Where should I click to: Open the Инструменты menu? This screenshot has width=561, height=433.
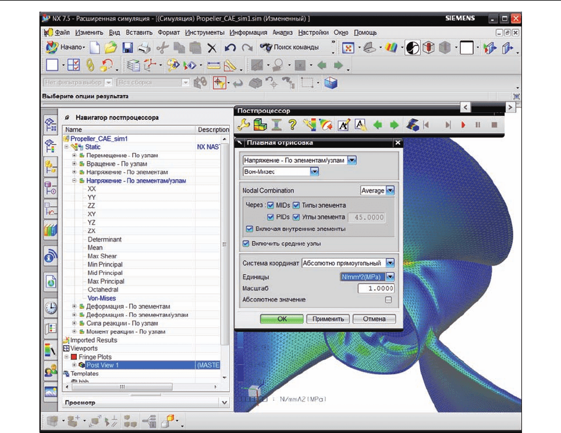(205, 33)
